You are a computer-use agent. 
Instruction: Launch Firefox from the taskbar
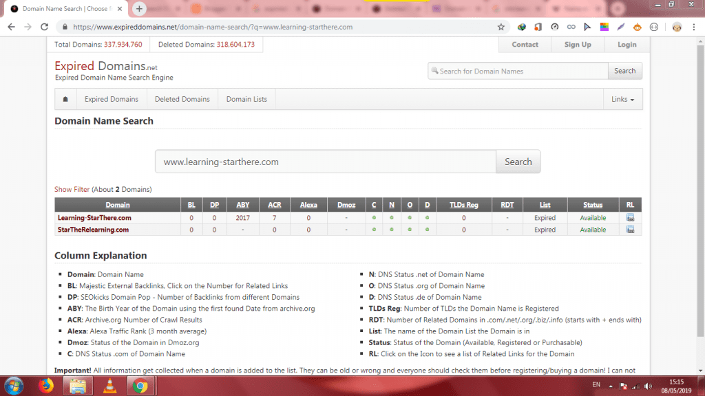pyautogui.click(x=46, y=386)
